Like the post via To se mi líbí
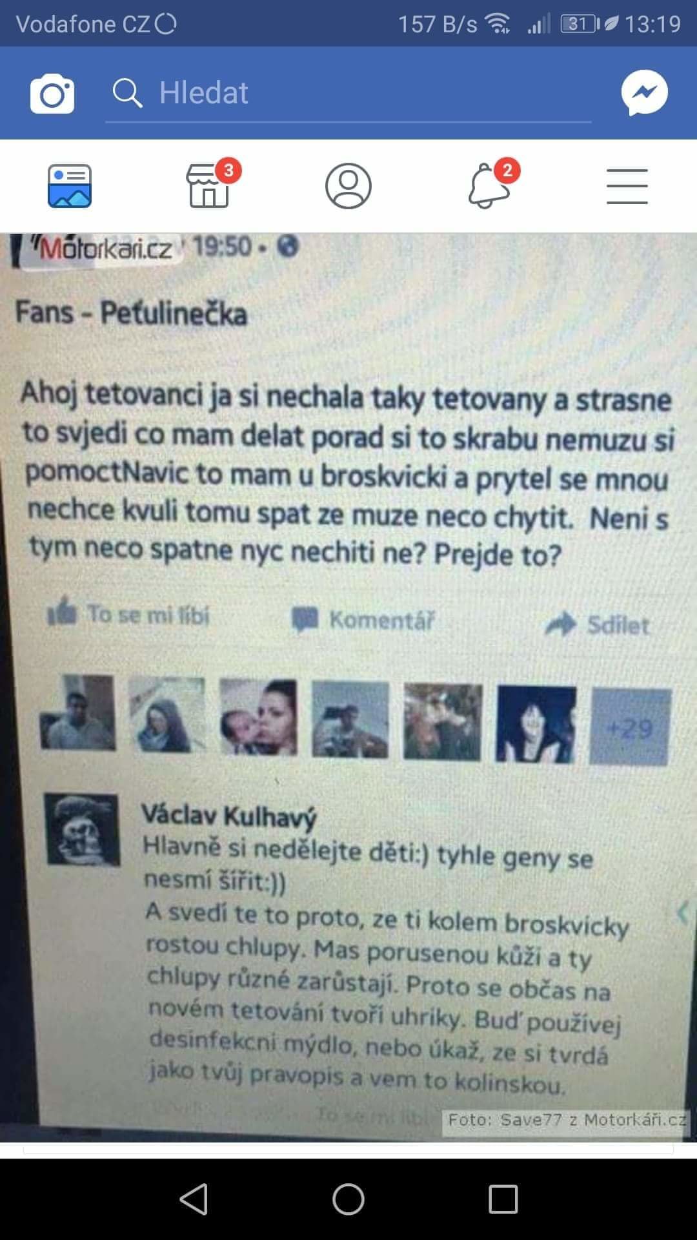Screen dimensions: 697x1240 pyautogui.click(x=129, y=614)
